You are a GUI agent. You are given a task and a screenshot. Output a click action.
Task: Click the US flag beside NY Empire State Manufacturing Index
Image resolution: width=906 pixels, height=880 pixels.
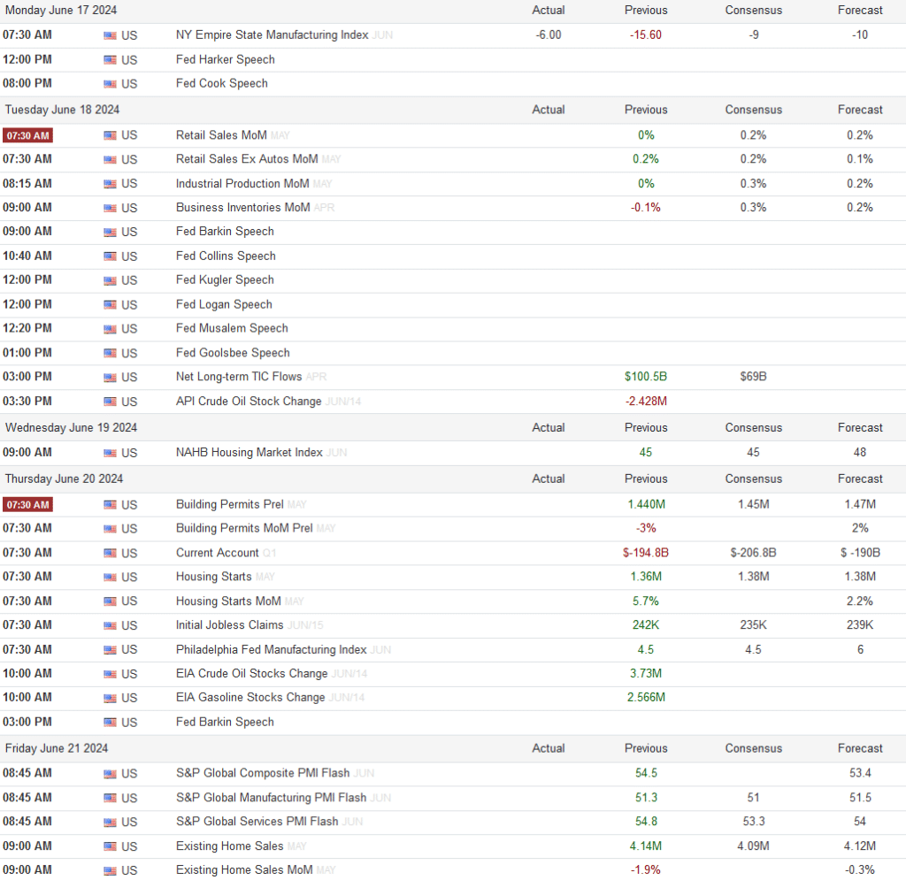tap(110, 35)
